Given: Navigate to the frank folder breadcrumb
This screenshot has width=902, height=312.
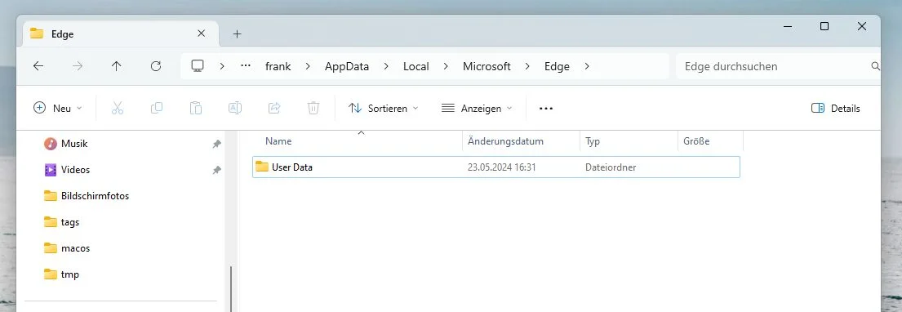Looking at the screenshot, I should [278, 66].
